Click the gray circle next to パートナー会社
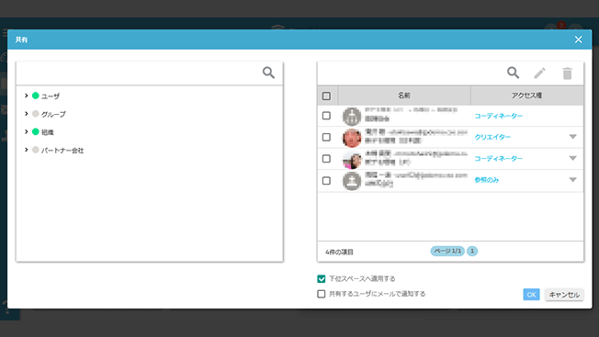 [x=36, y=150]
